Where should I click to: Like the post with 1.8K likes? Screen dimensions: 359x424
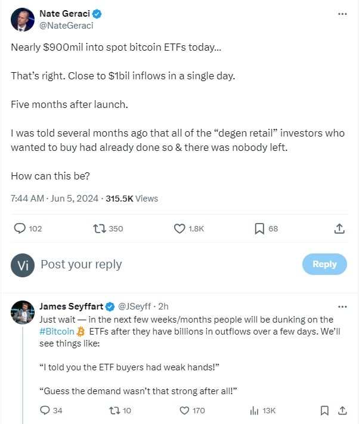[x=179, y=228]
